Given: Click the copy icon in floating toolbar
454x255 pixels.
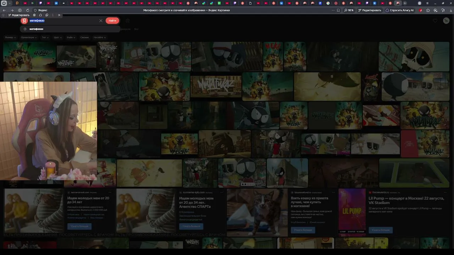Looking at the screenshot, I should (46, 15).
